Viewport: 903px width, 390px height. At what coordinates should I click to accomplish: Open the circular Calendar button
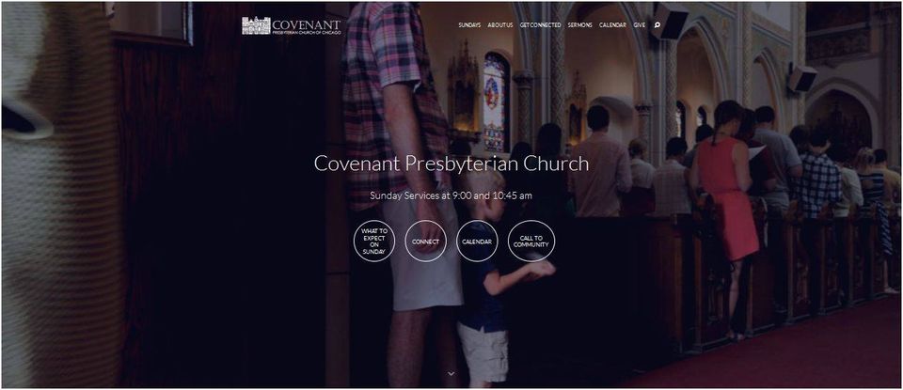tap(477, 241)
